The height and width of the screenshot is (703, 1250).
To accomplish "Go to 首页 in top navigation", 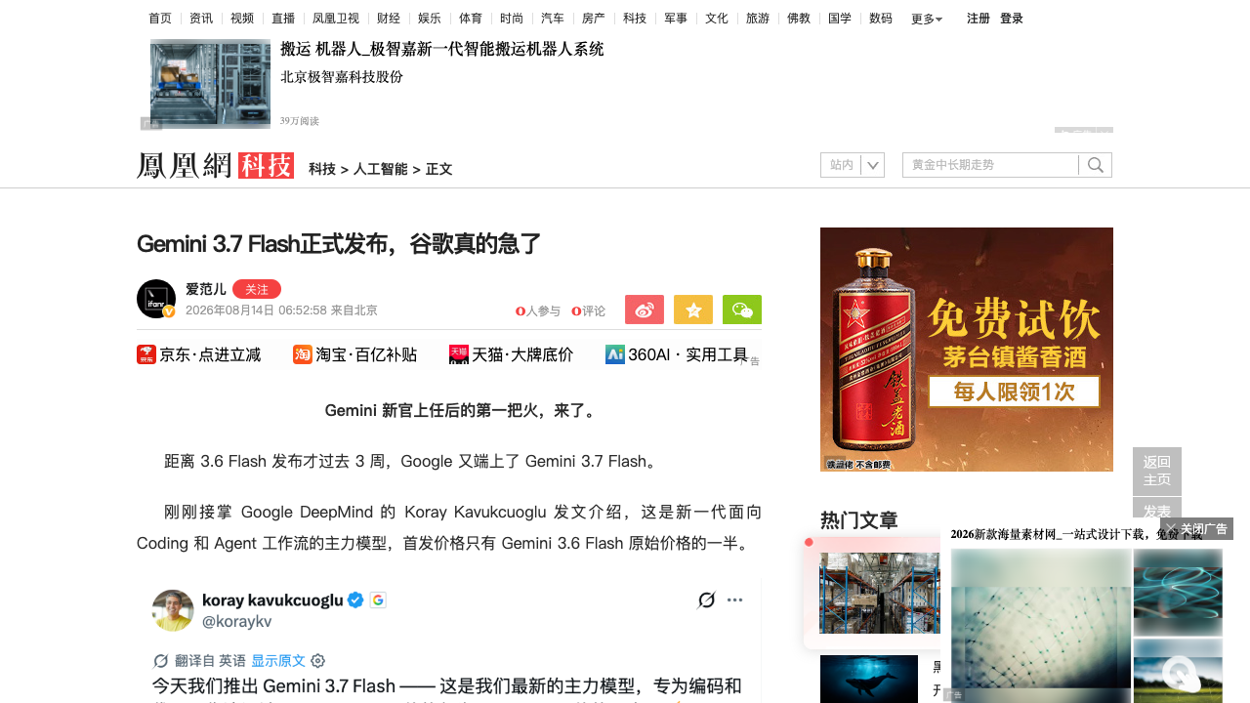I will click(160, 18).
